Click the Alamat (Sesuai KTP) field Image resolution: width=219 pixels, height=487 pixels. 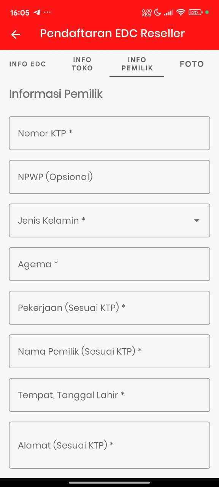pyautogui.click(x=109, y=445)
